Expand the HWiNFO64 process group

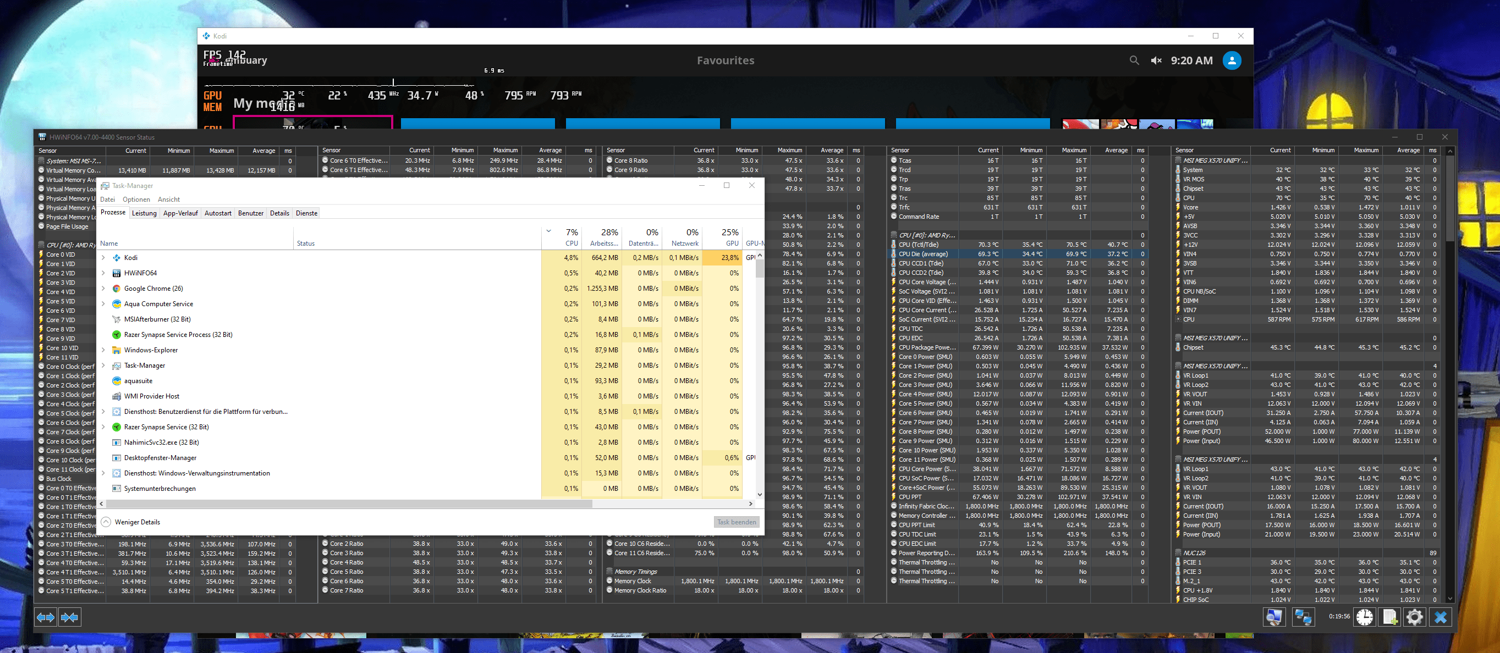click(x=103, y=273)
